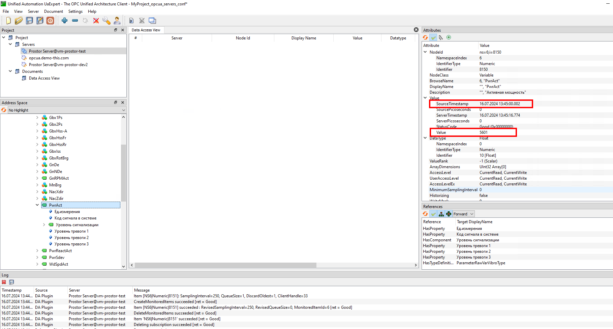Open the Forward direction dropdown
The width and height of the screenshot is (613, 329).
click(x=463, y=214)
